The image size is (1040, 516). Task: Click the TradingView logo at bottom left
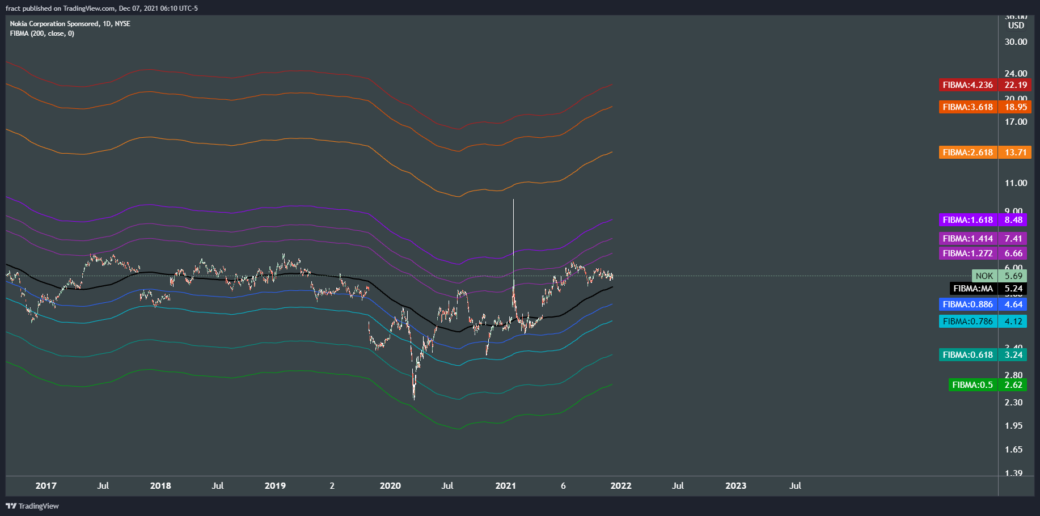click(x=32, y=506)
